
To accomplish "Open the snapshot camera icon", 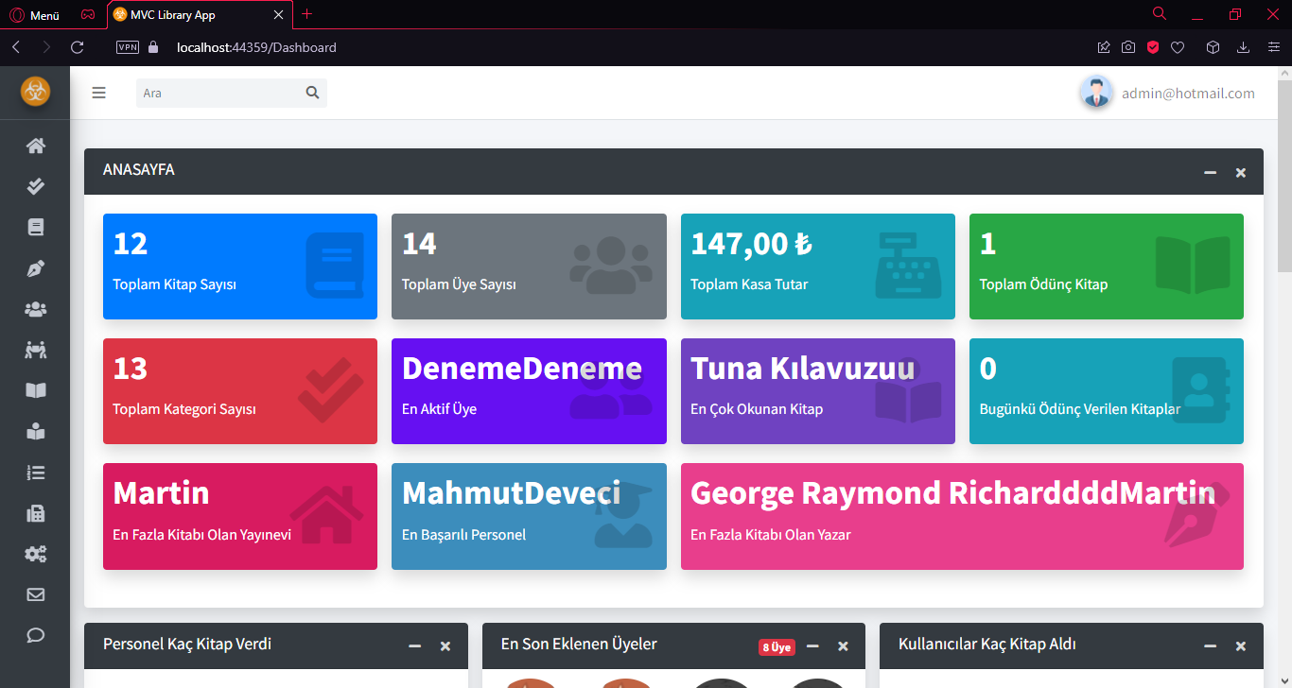I will click(x=1128, y=47).
